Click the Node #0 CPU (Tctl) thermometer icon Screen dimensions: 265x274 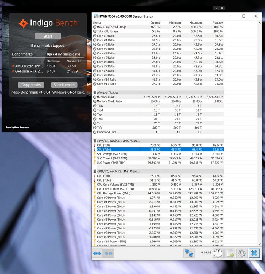[x=95, y=145]
